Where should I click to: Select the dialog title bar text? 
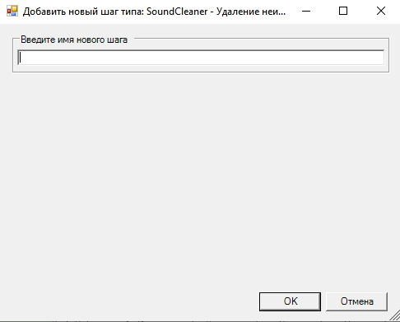(154, 12)
